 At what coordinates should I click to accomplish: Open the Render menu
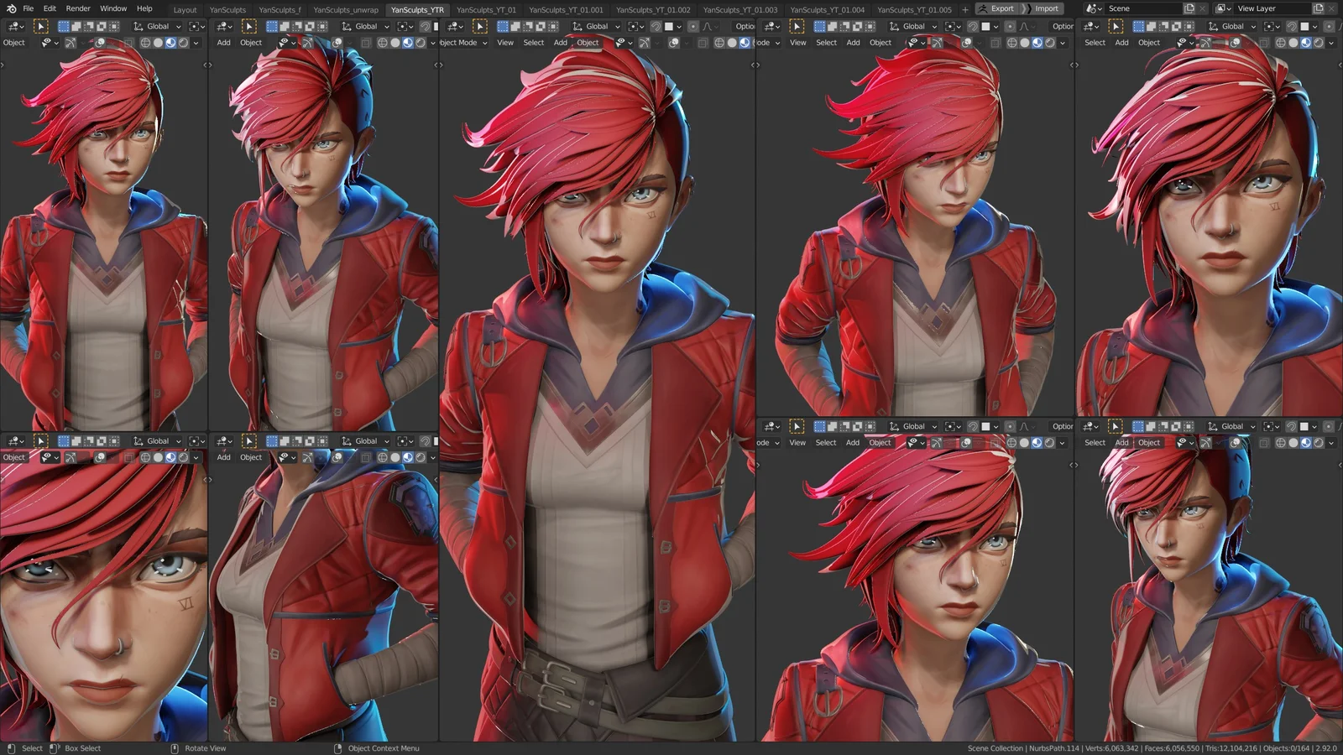77,8
